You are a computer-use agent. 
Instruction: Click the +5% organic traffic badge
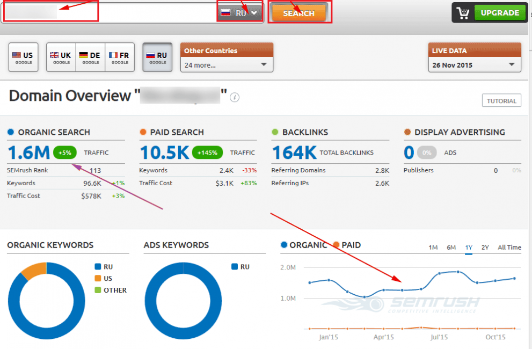(x=65, y=153)
